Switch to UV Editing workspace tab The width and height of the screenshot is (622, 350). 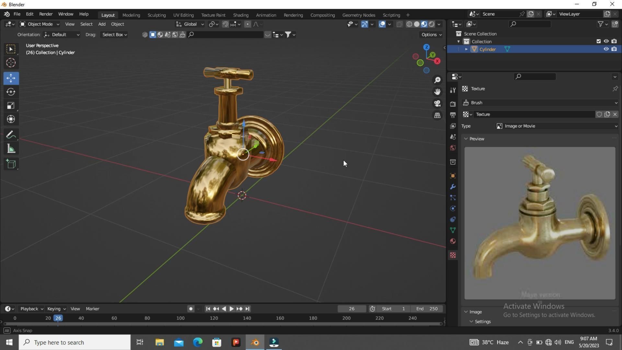(x=183, y=15)
